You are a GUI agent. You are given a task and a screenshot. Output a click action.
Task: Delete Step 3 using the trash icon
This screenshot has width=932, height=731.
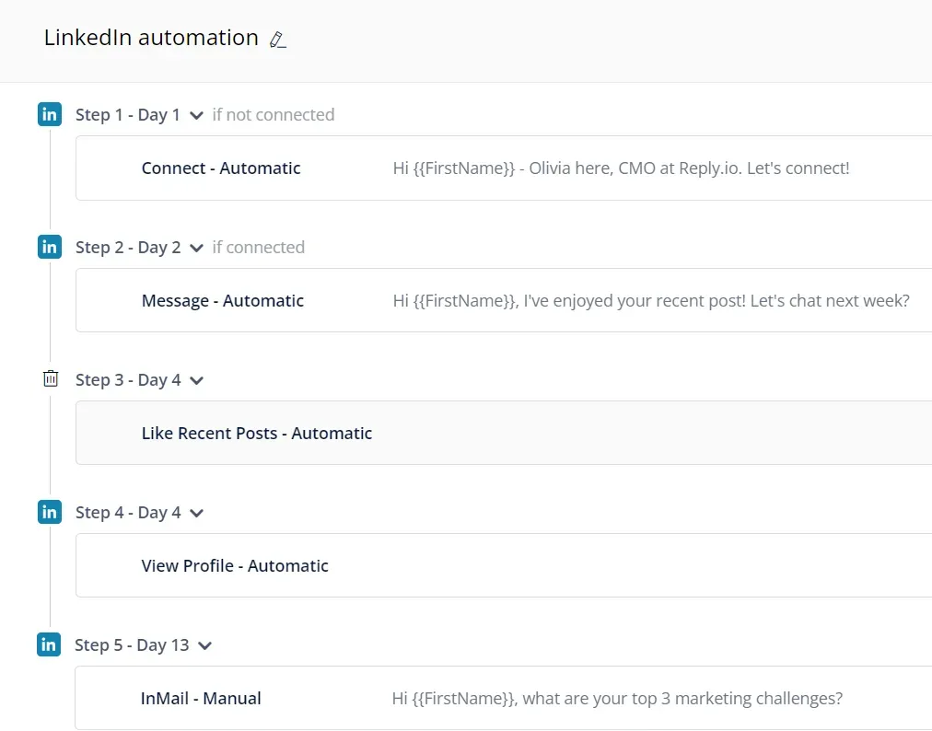point(51,378)
